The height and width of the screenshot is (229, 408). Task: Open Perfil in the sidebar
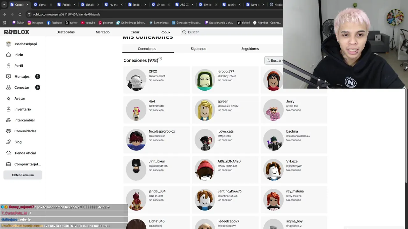tap(18, 66)
